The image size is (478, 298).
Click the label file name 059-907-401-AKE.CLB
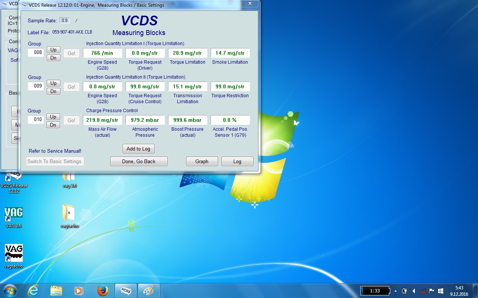[x=72, y=32]
